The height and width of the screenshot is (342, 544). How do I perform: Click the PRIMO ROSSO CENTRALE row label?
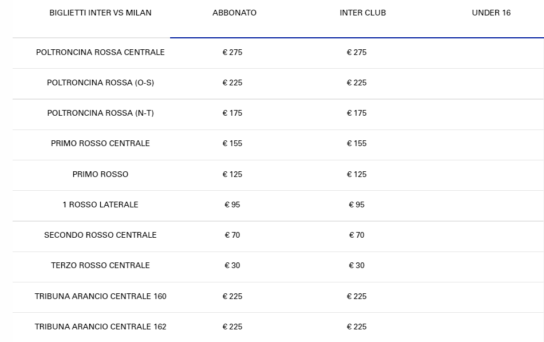(100, 143)
